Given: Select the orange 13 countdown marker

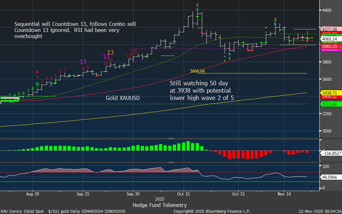Looking at the screenshot, I should pyautogui.click(x=111, y=52).
